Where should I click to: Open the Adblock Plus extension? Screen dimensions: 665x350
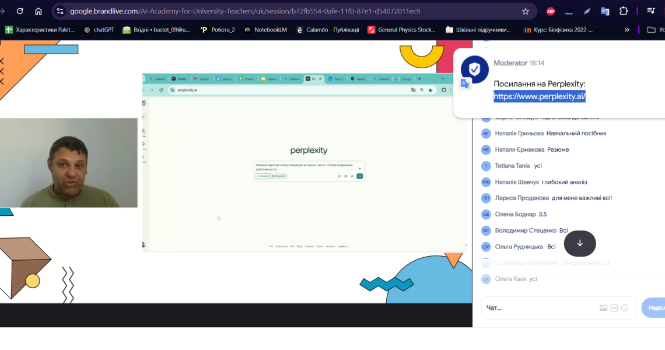click(x=551, y=12)
